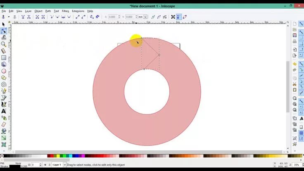Open the File menu

pyautogui.click(x=4, y=11)
